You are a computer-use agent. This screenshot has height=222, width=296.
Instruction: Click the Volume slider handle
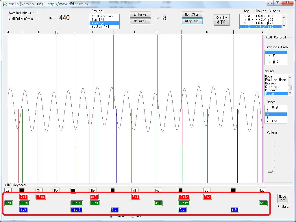tap(270, 171)
